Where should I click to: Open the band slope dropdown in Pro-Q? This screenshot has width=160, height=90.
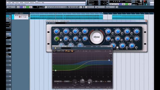pyautogui.click(x=67, y=81)
